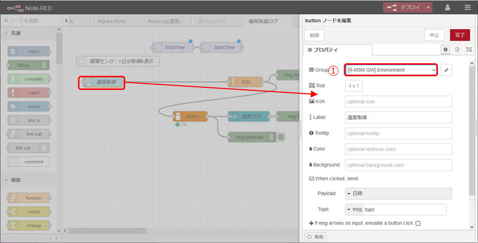Select the inject node in palette
Image resolution: width=478 pixels, height=243 pixels.
tap(29, 52)
